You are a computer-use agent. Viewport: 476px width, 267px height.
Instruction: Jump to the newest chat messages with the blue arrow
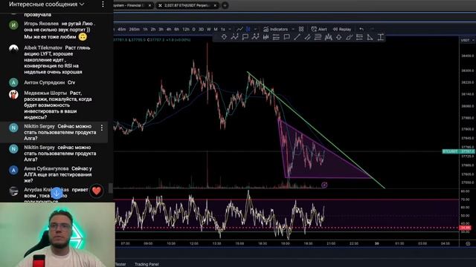tap(57, 193)
